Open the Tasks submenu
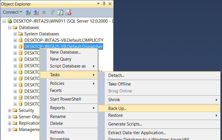Viewport: 222px width, 140px height. 69,75
